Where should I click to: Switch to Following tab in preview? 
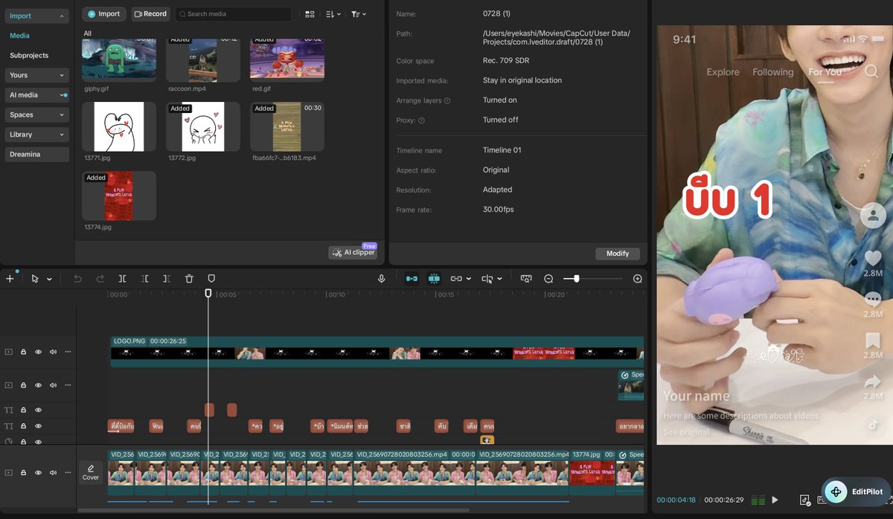[x=772, y=72]
